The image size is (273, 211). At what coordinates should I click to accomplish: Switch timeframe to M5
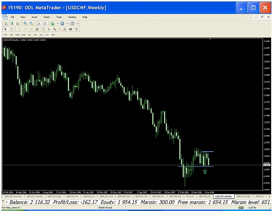tap(11, 35)
